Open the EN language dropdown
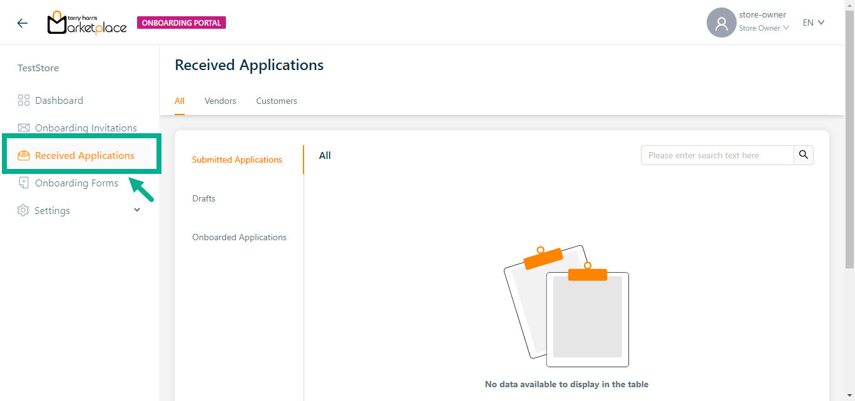This screenshot has width=855, height=401. pos(813,23)
